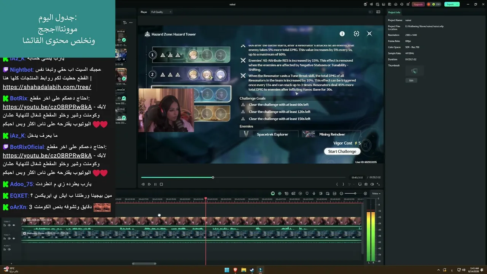Mute the Video 2 track speaker

point(9,225)
